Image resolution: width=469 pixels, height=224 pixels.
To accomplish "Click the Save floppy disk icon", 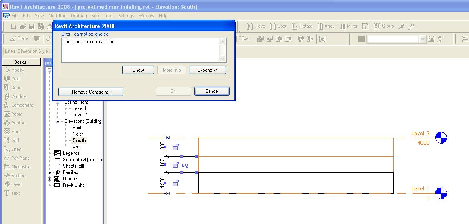I will pos(31,26).
